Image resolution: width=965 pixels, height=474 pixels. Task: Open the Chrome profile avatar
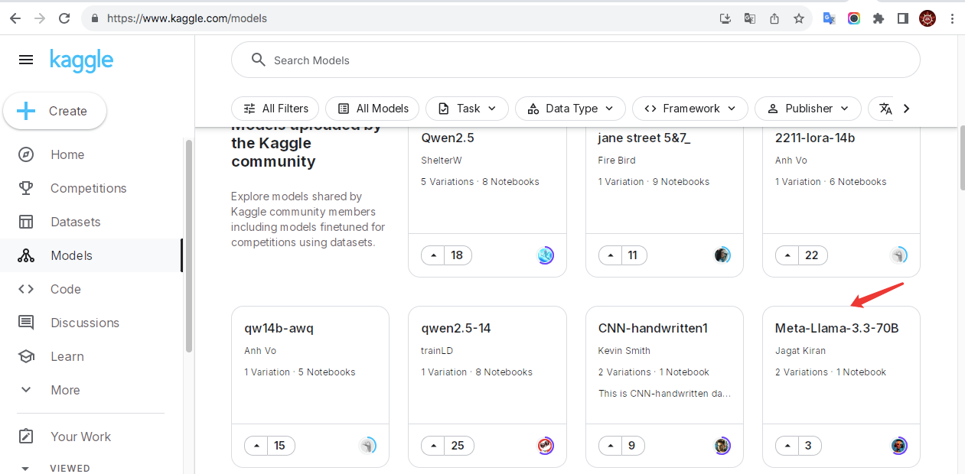(928, 18)
